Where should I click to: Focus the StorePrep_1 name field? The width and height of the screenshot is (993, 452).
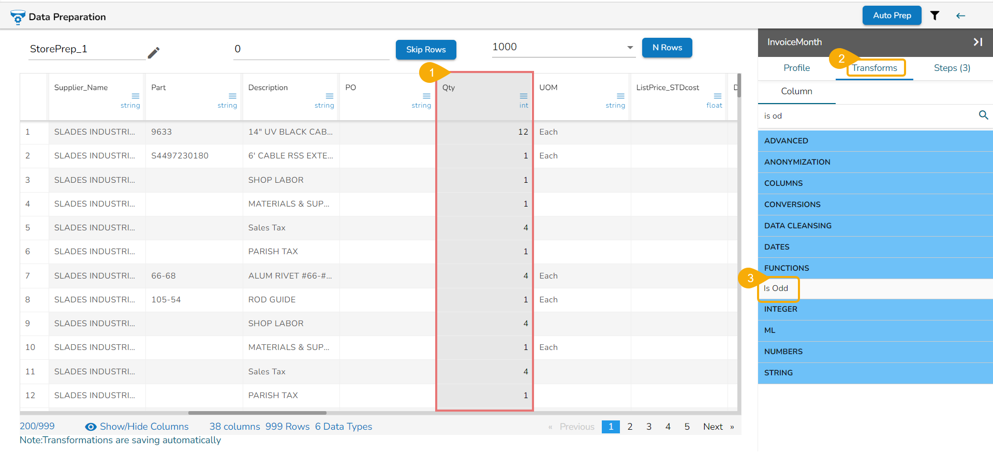click(x=87, y=49)
